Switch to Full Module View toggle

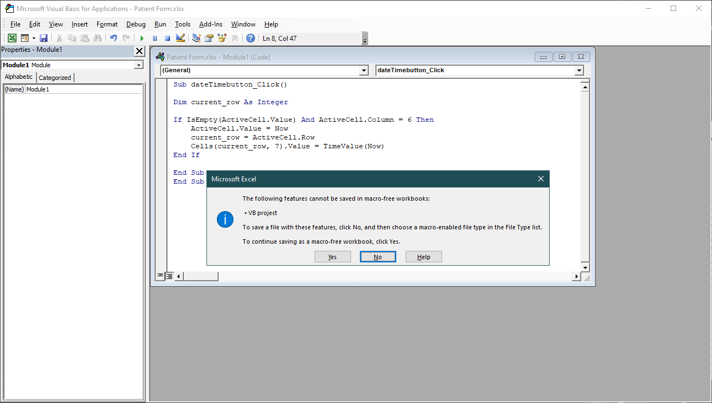169,276
